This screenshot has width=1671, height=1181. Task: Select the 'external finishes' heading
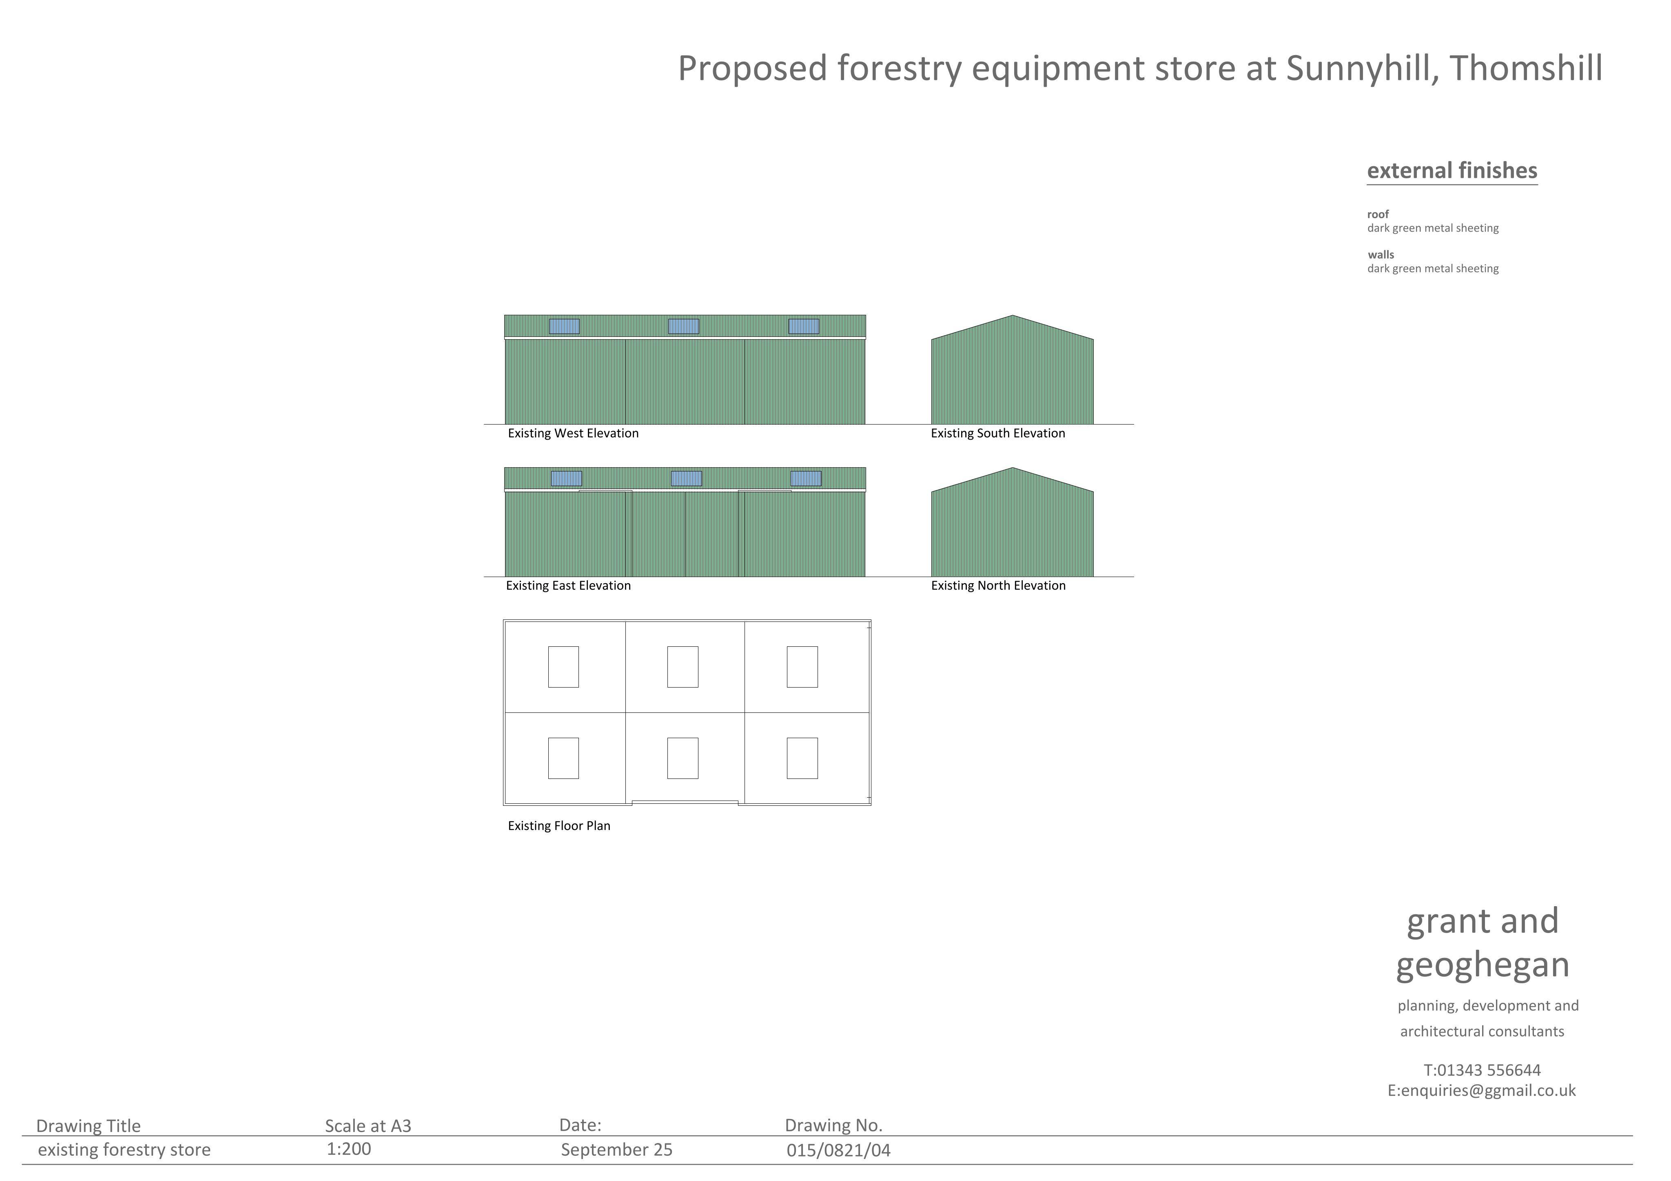point(1452,170)
